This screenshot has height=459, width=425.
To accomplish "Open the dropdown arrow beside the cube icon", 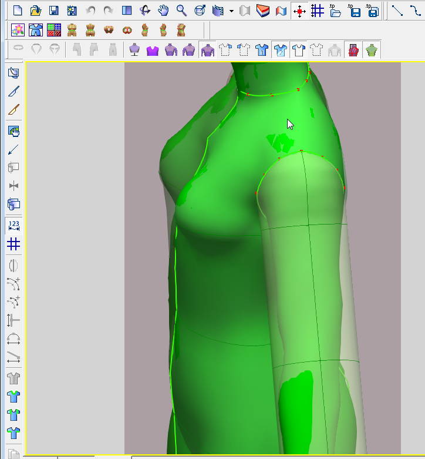I will point(232,11).
